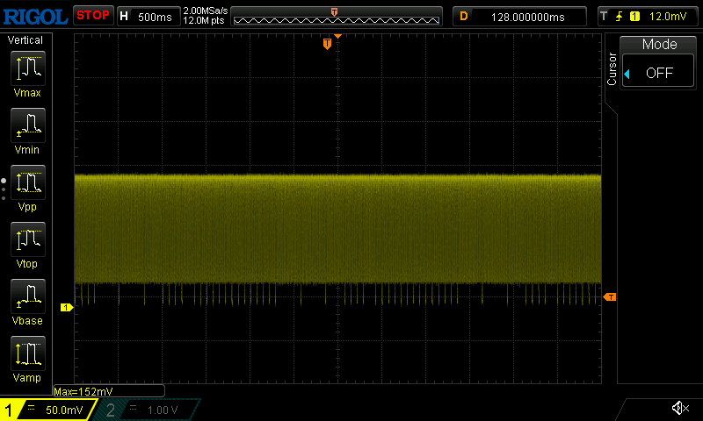Click the rising edge trigger icon
This screenshot has height=421, width=703.
[x=620, y=17]
